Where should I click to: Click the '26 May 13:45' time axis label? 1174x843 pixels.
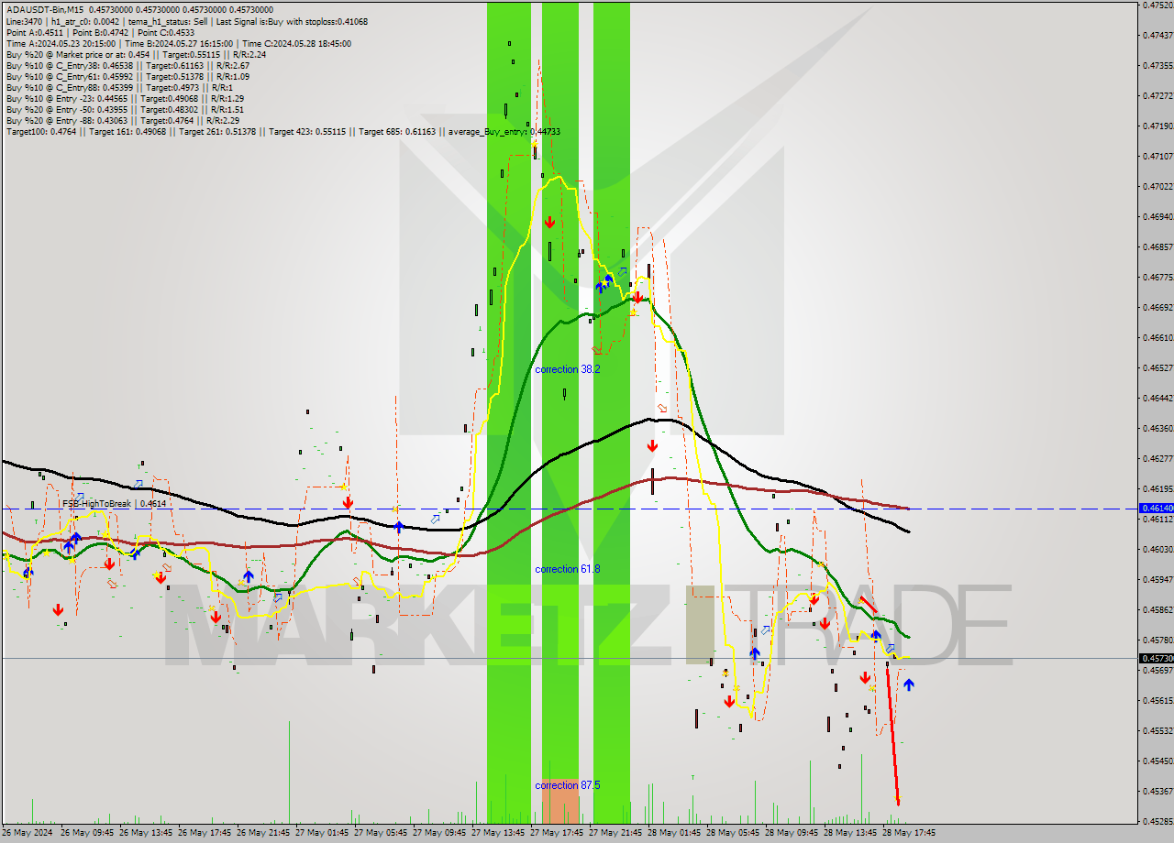click(x=147, y=833)
